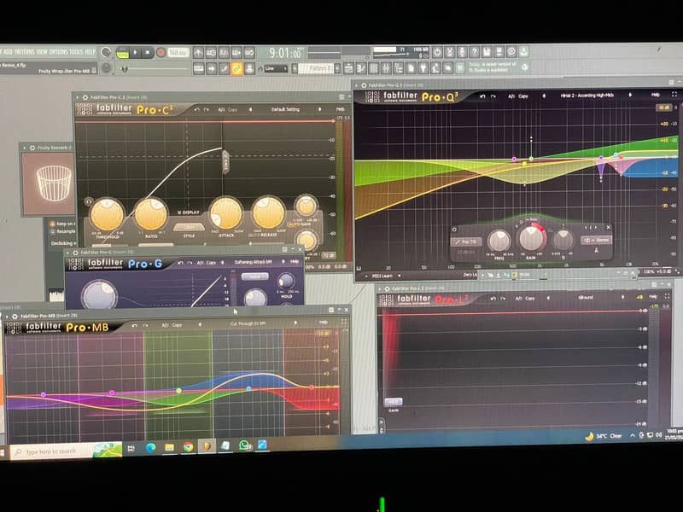Click the question mark help icon in toolbar
Screen dimensions: 683x512
coord(475,52)
